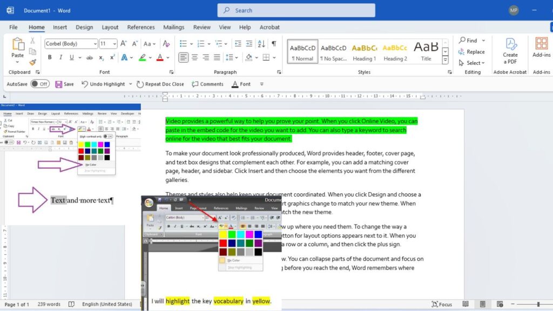
Task: Toggle align left paragraph button
Action: pos(184,57)
